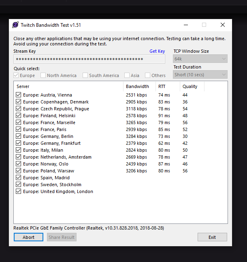Click the 2379 kbps bandwidth value

pyautogui.click(x=136, y=143)
